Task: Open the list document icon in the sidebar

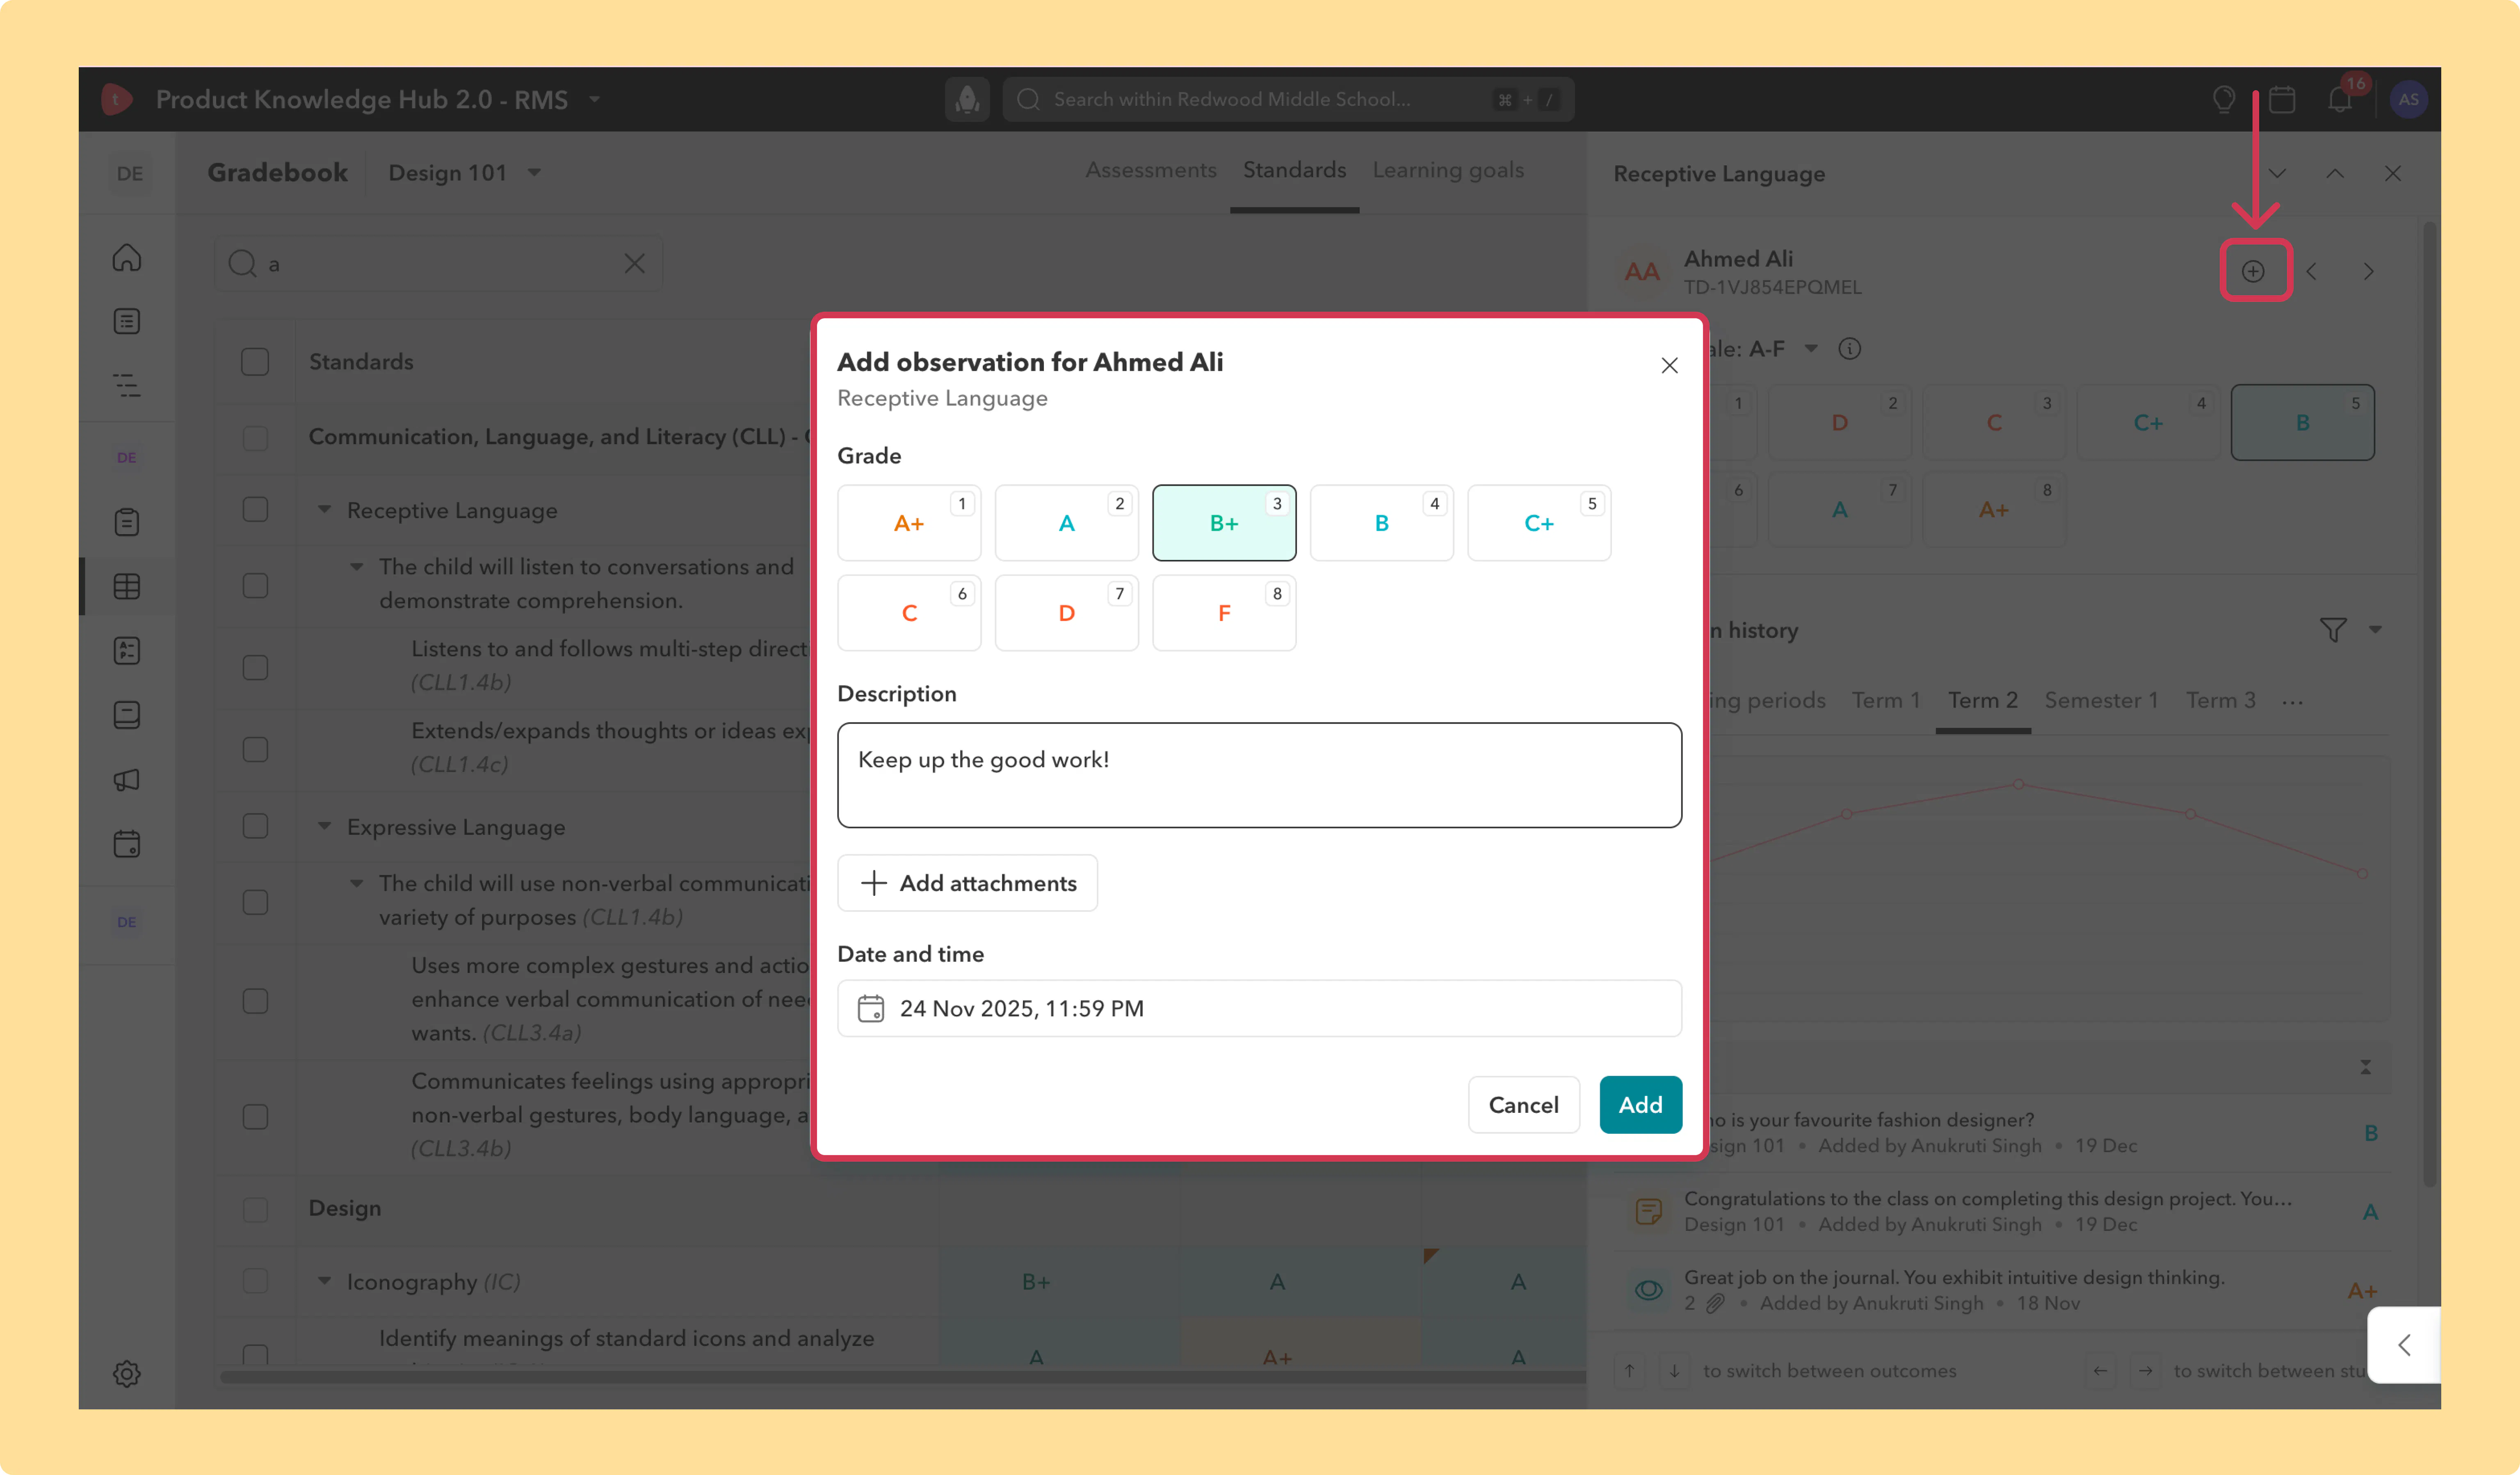Action: 127,321
